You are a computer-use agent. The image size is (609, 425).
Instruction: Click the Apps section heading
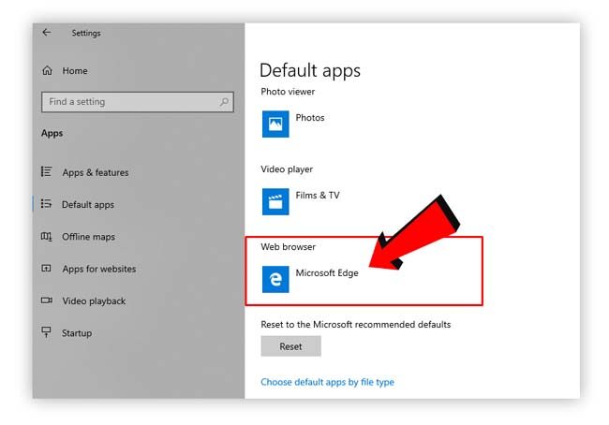tap(52, 134)
